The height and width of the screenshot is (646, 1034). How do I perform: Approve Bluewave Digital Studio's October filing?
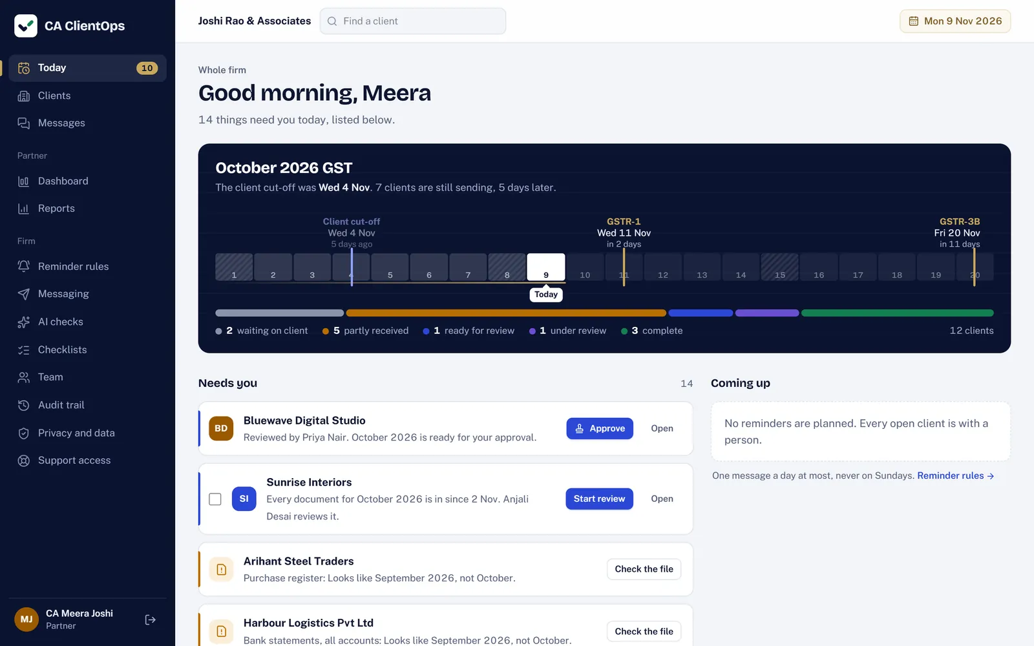coord(600,428)
